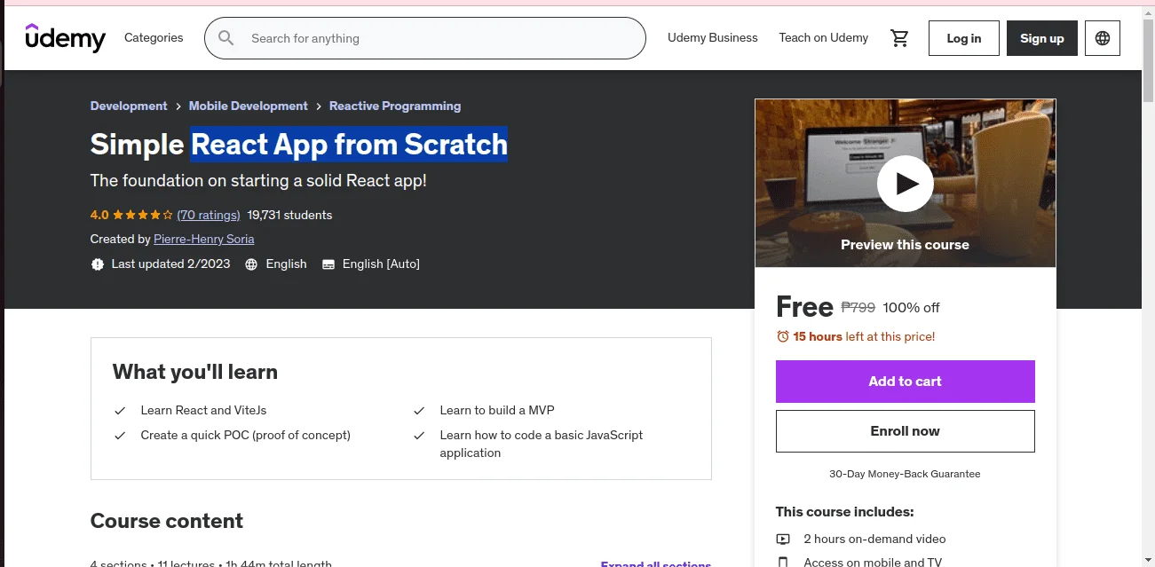Click the on-demand video icon
Viewport: 1155px width, 567px height.
coord(783,539)
